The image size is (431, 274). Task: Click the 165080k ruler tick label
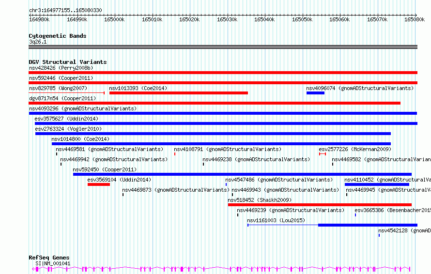click(415, 19)
